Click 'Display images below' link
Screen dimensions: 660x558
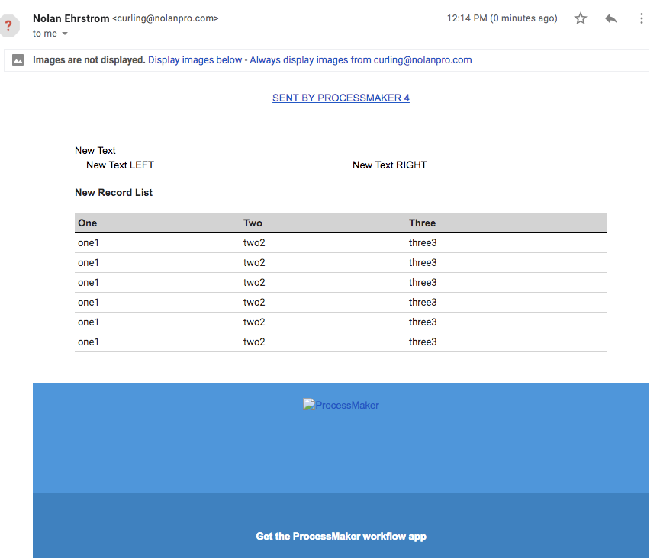(195, 59)
